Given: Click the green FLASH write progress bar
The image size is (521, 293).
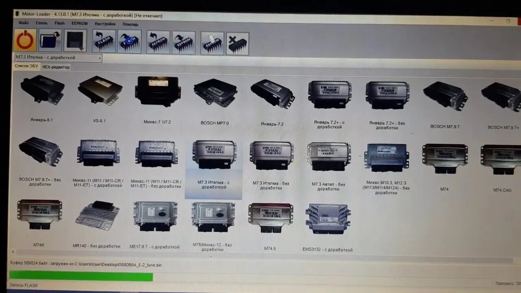Looking at the screenshot, I should coord(81,277).
